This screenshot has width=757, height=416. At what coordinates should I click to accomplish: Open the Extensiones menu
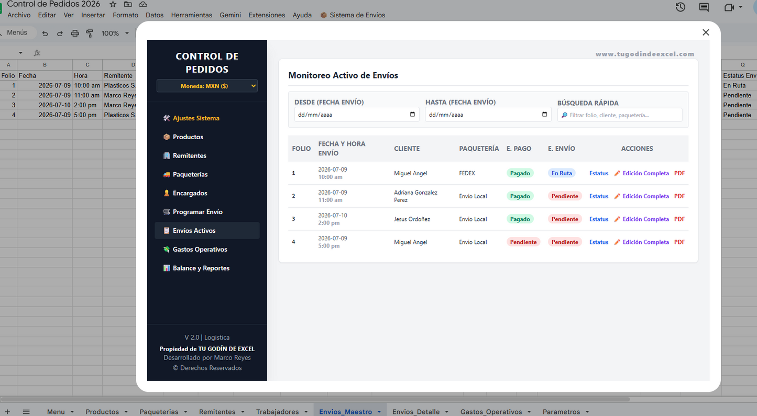click(267, 15)
